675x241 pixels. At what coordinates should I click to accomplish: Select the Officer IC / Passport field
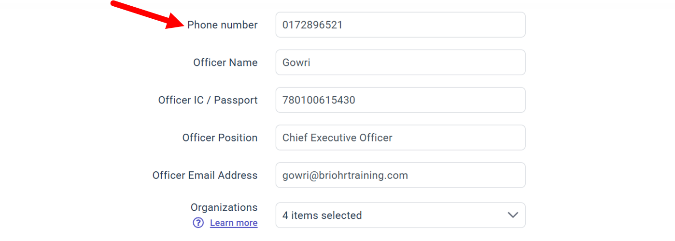[x=400, y=100]
